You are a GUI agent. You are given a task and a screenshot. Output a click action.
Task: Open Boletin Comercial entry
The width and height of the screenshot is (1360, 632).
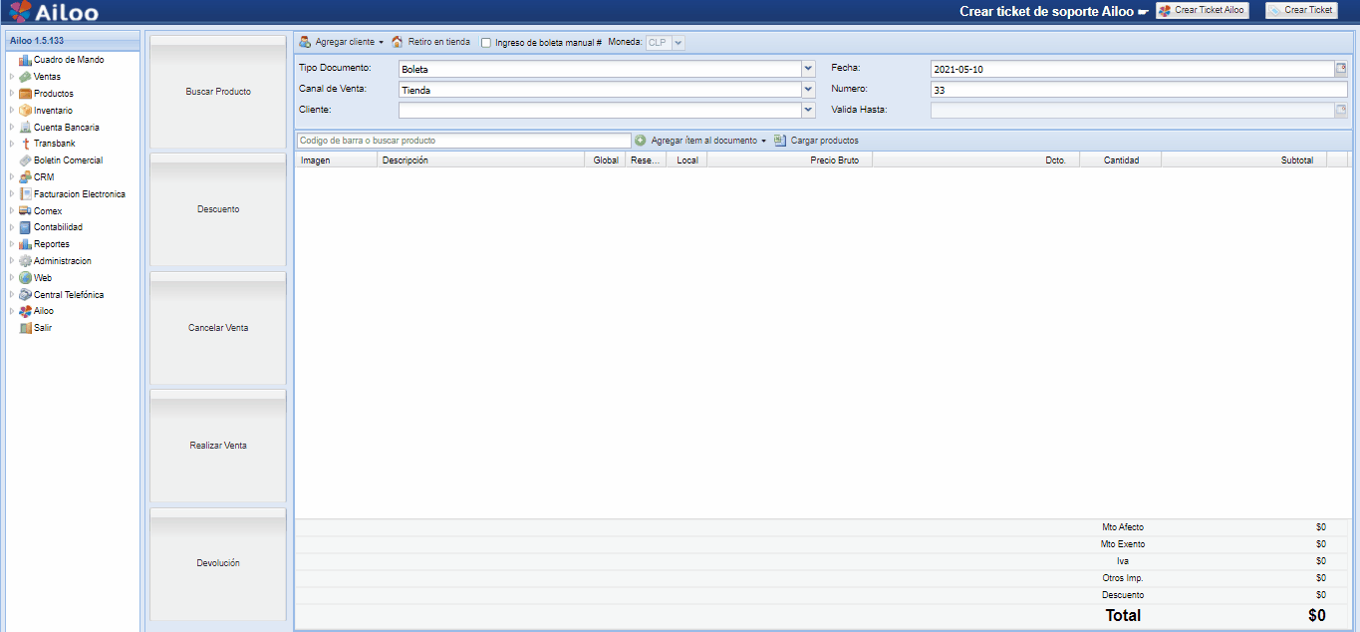pyautogui.click(x=68, y=160)
